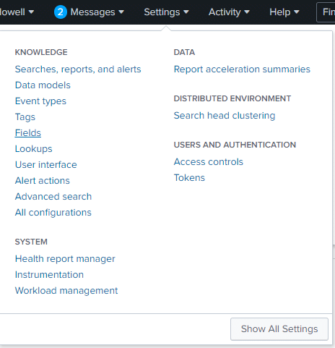The width and height of the screenshot is (335, 348).
Task: Select the Tags link
Action: (25, 117)
